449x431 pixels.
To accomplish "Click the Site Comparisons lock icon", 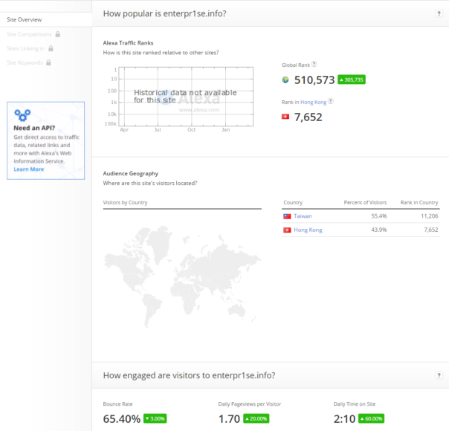I will click(58, 34).
